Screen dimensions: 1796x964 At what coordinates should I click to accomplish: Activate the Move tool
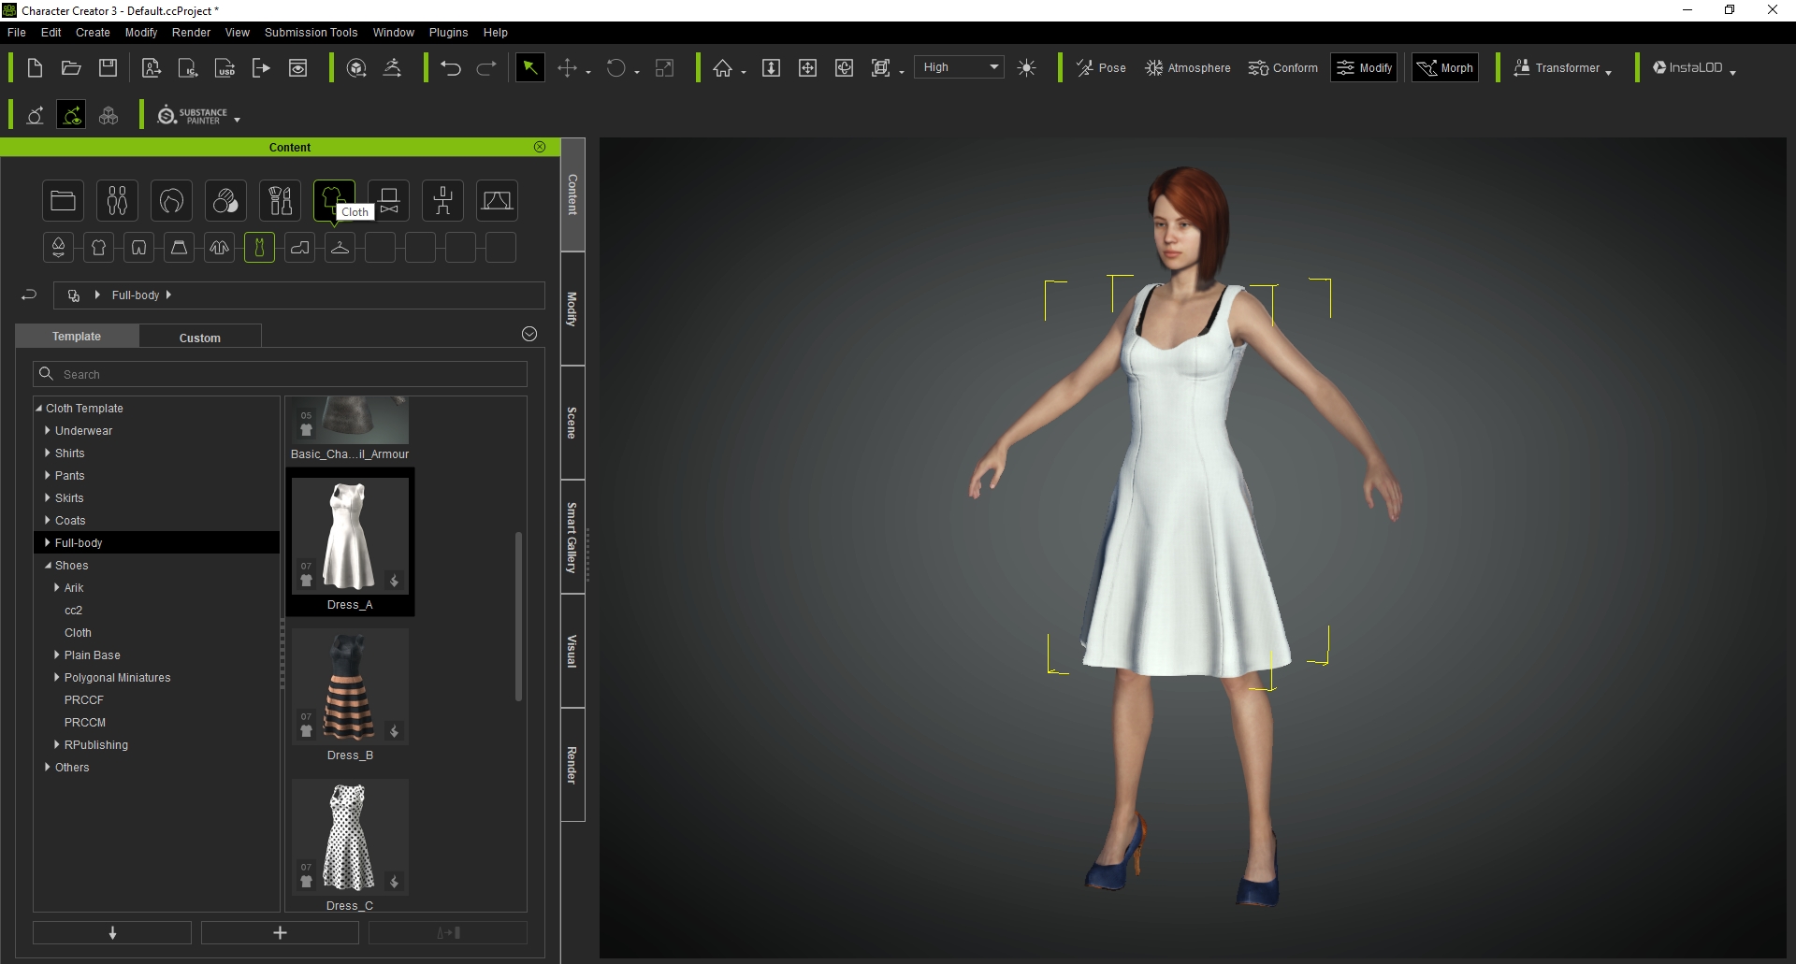pos(567,68)
